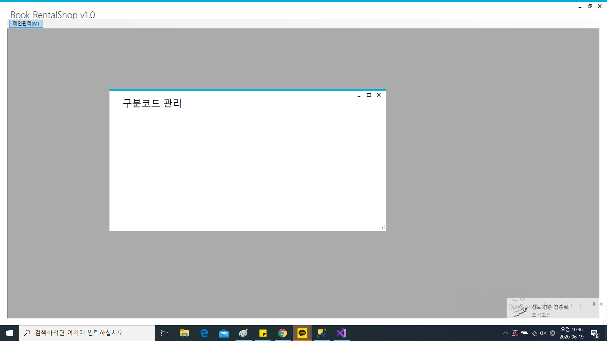Screen dimensions: 607x341
Task: Open KakaoTalk from the taskbar
Action: [x=302, y=333]
